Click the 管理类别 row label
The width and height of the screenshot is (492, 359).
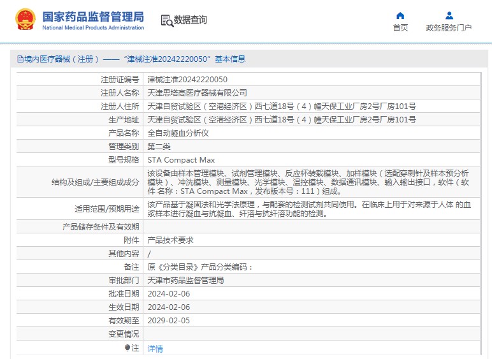[124, 147]
